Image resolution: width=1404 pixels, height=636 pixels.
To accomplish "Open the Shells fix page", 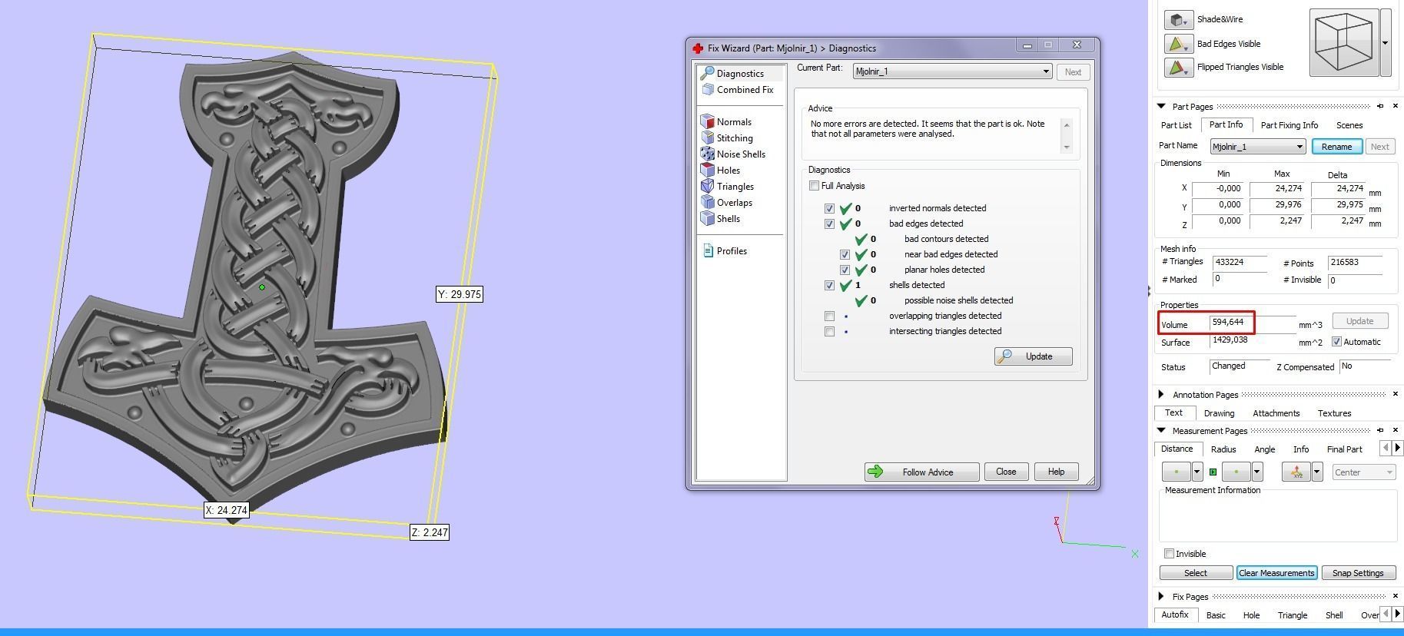I will [x=721, y=219].
